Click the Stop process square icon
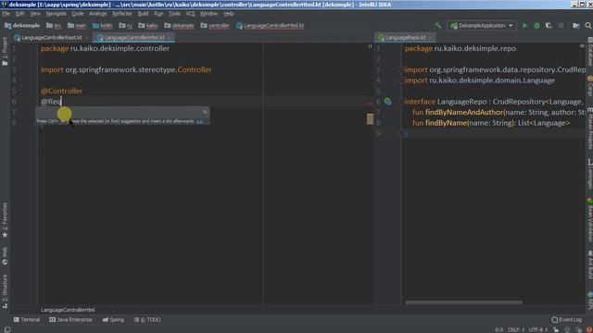 [561, 26]
